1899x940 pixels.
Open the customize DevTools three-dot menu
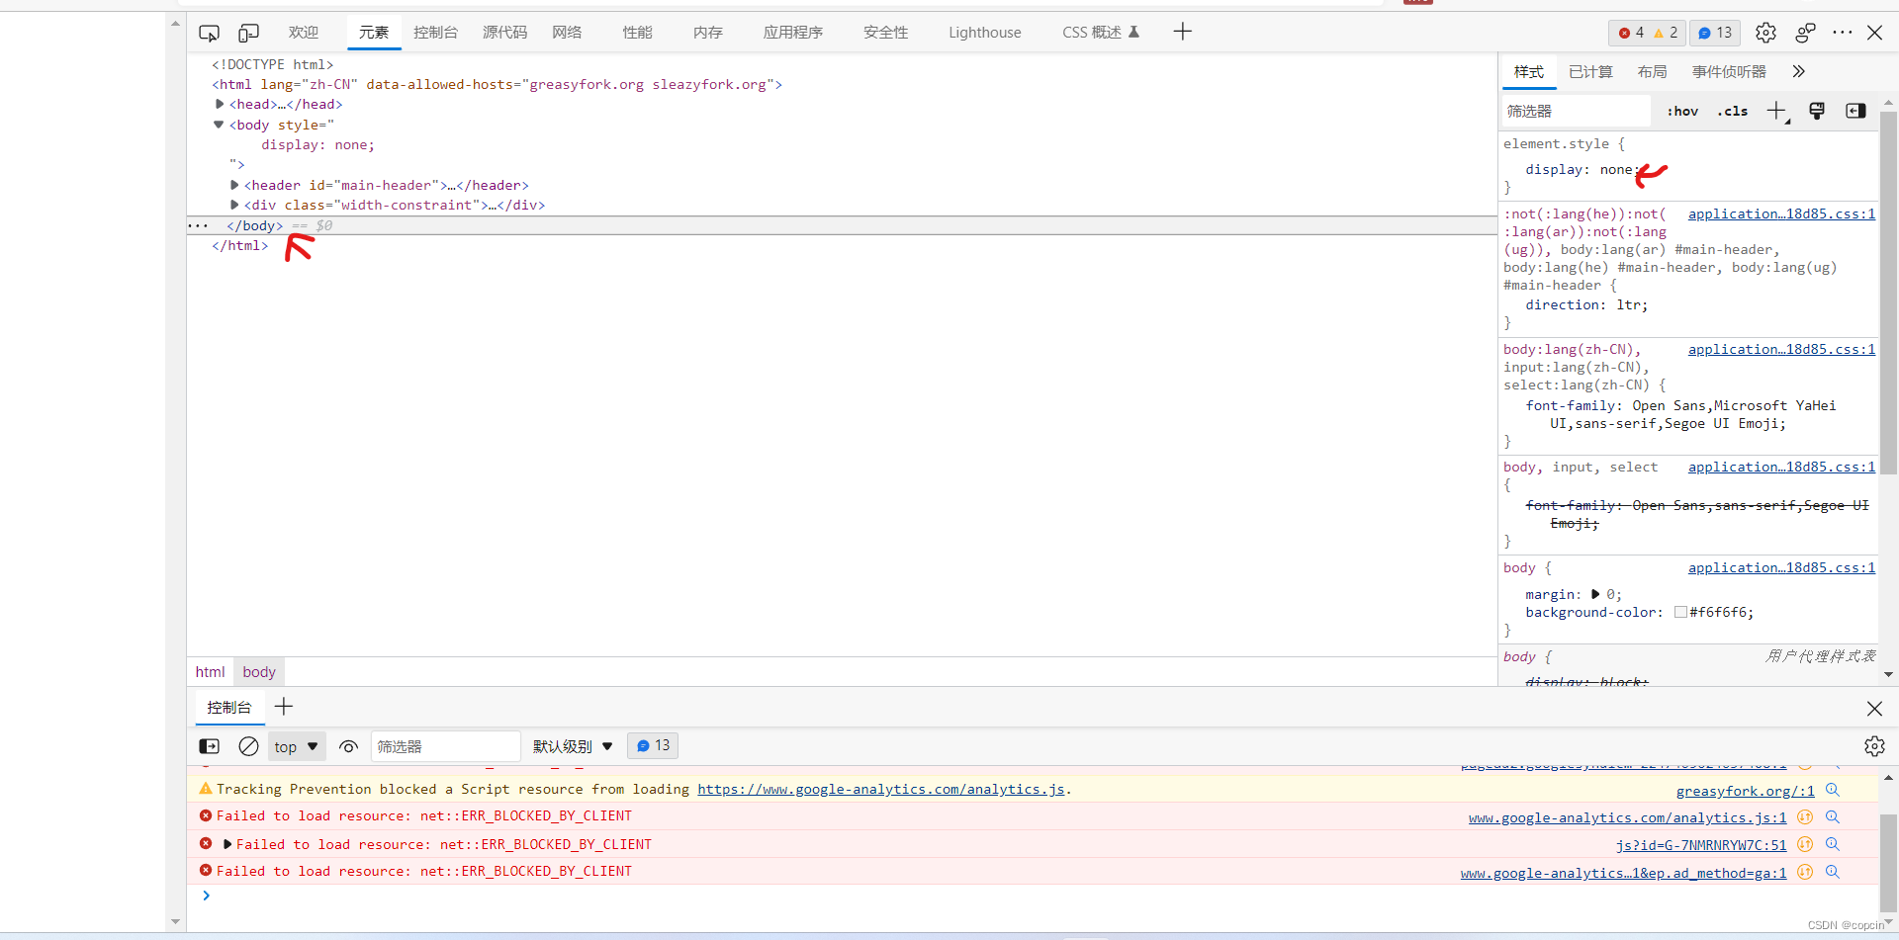[1842, 33]
